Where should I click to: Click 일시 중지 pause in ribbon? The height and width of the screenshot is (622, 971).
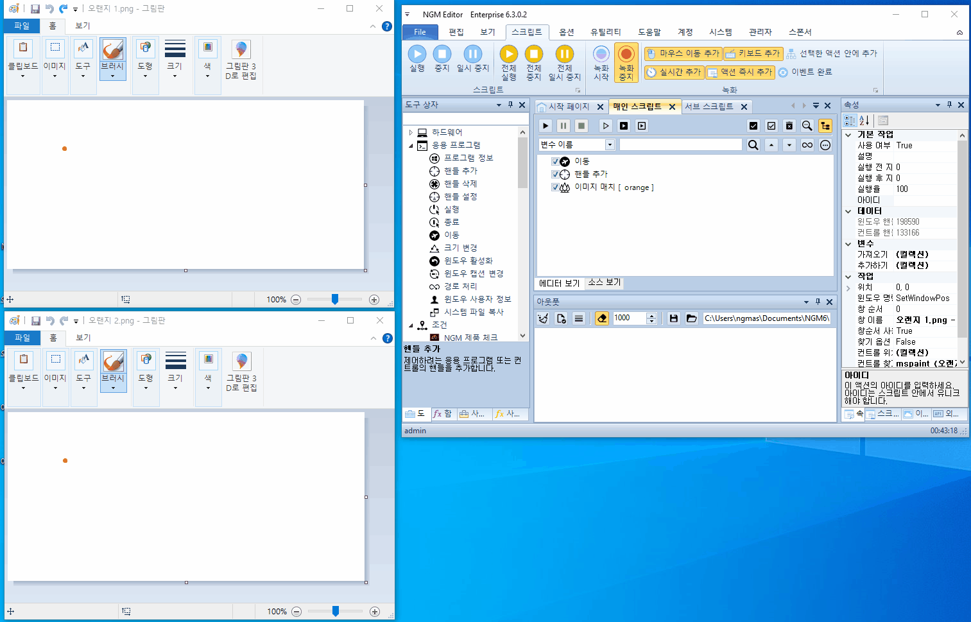pos(473,59)
